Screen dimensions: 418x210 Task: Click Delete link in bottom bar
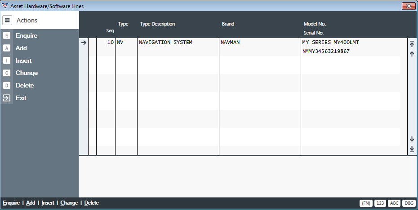[x=91, y=203]
